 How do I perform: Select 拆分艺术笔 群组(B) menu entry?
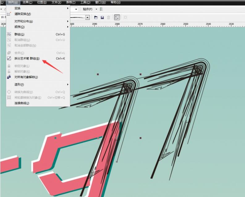(x=38, y=58)
